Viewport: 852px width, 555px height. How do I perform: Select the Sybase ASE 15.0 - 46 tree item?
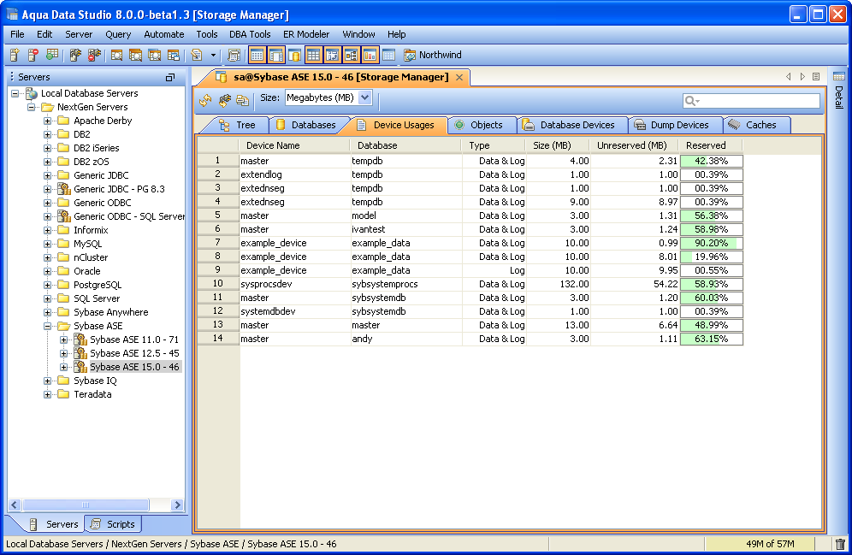[134, 367]
